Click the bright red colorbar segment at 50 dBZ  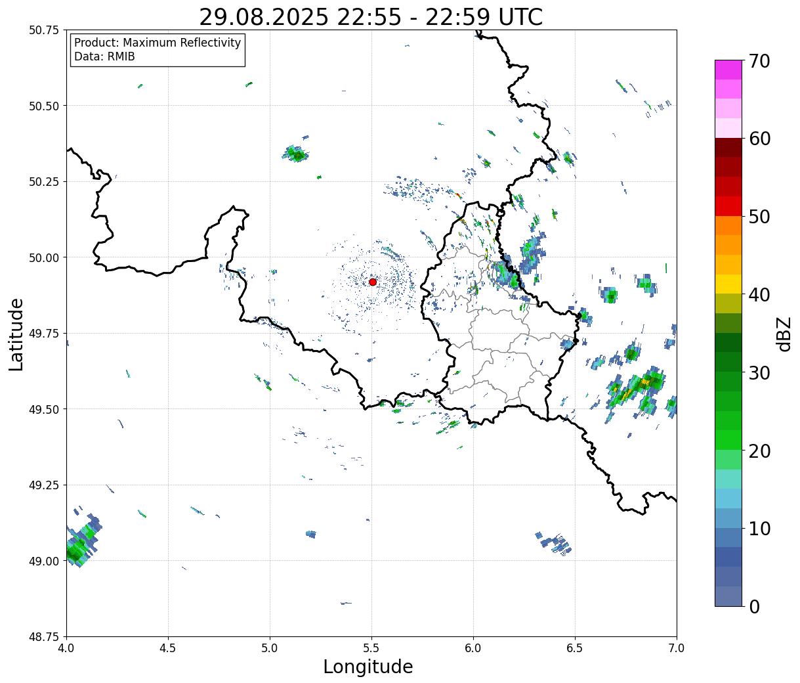pyautogui.click(x=728, y=206)
